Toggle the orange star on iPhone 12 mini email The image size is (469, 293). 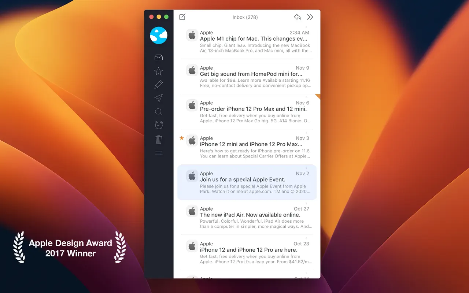point(182,138)
